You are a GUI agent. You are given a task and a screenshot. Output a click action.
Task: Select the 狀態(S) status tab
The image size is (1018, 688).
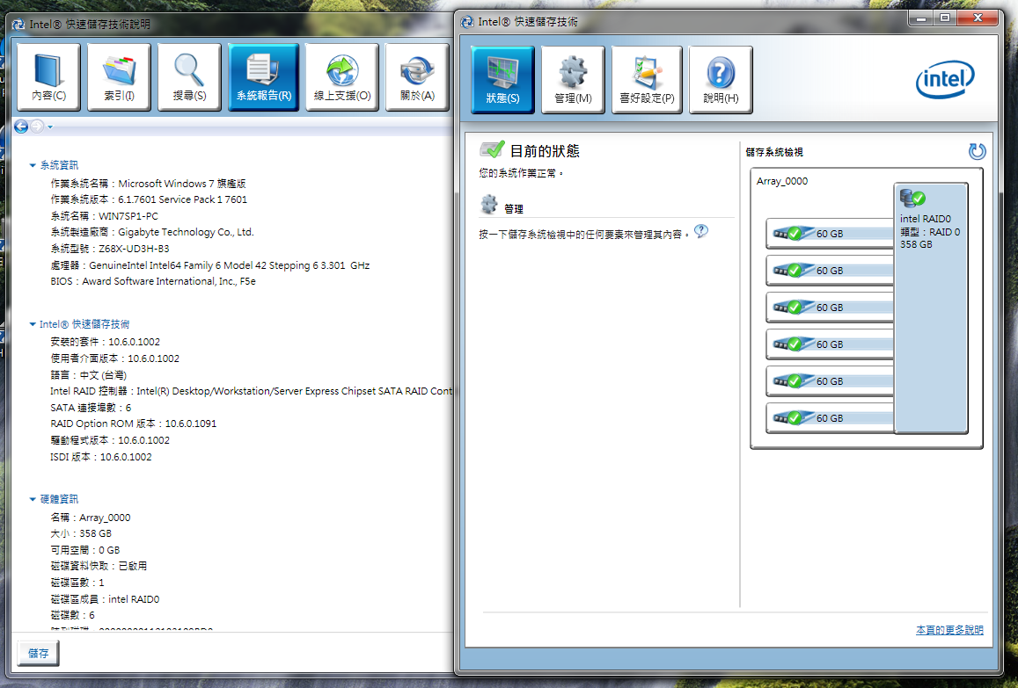502,80
